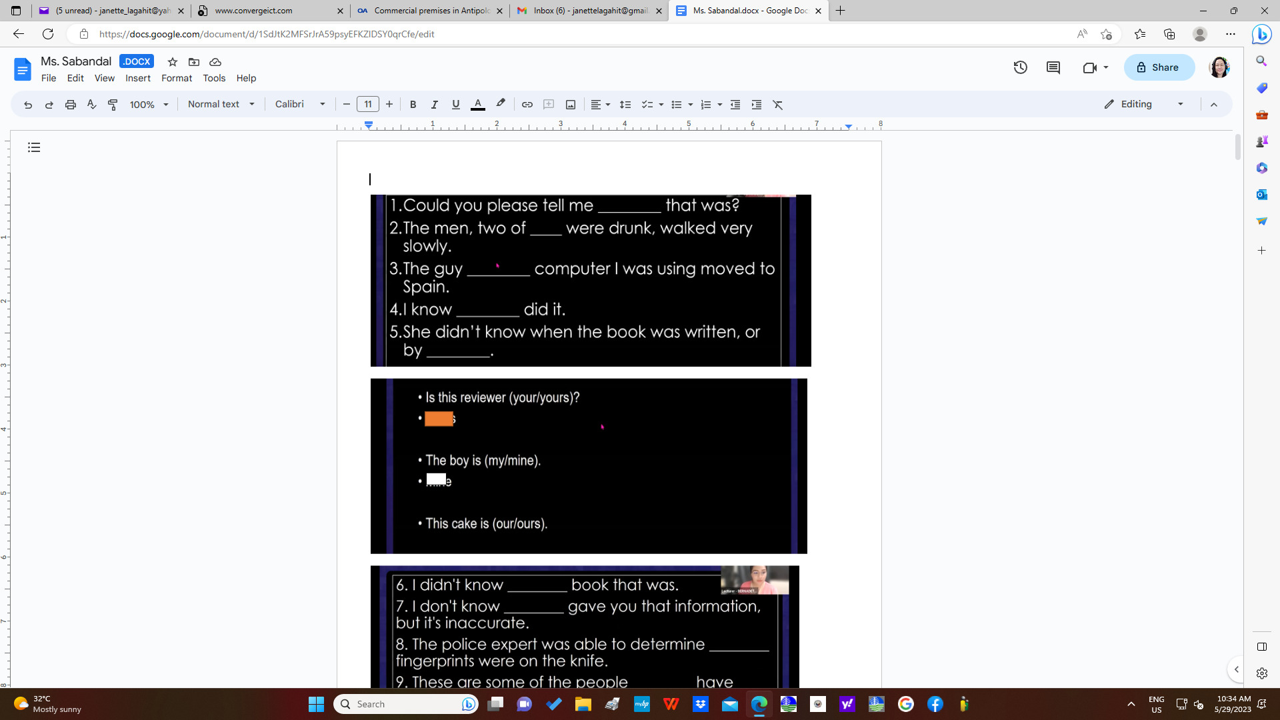Open the Calibri font dropdown
The image size is (1280, 720).
click(x=299, y=104)
